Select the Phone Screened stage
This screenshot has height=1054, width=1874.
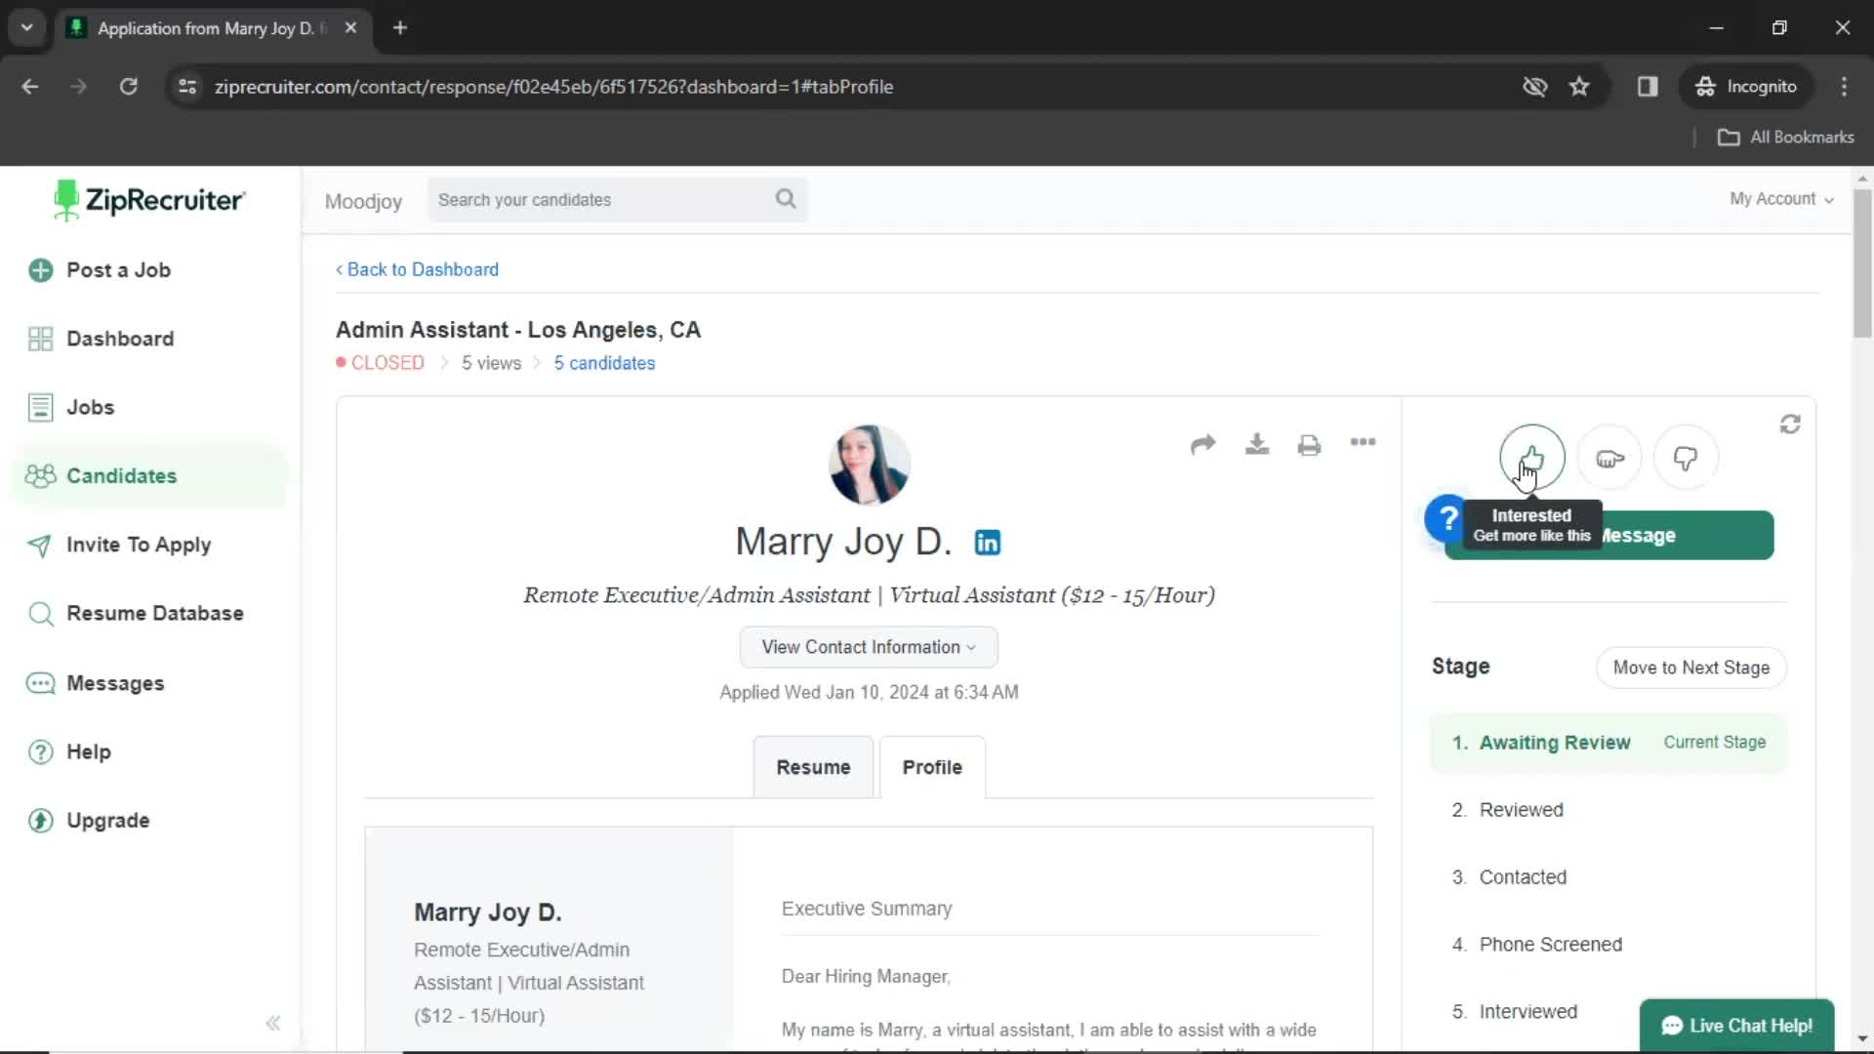1550,945
